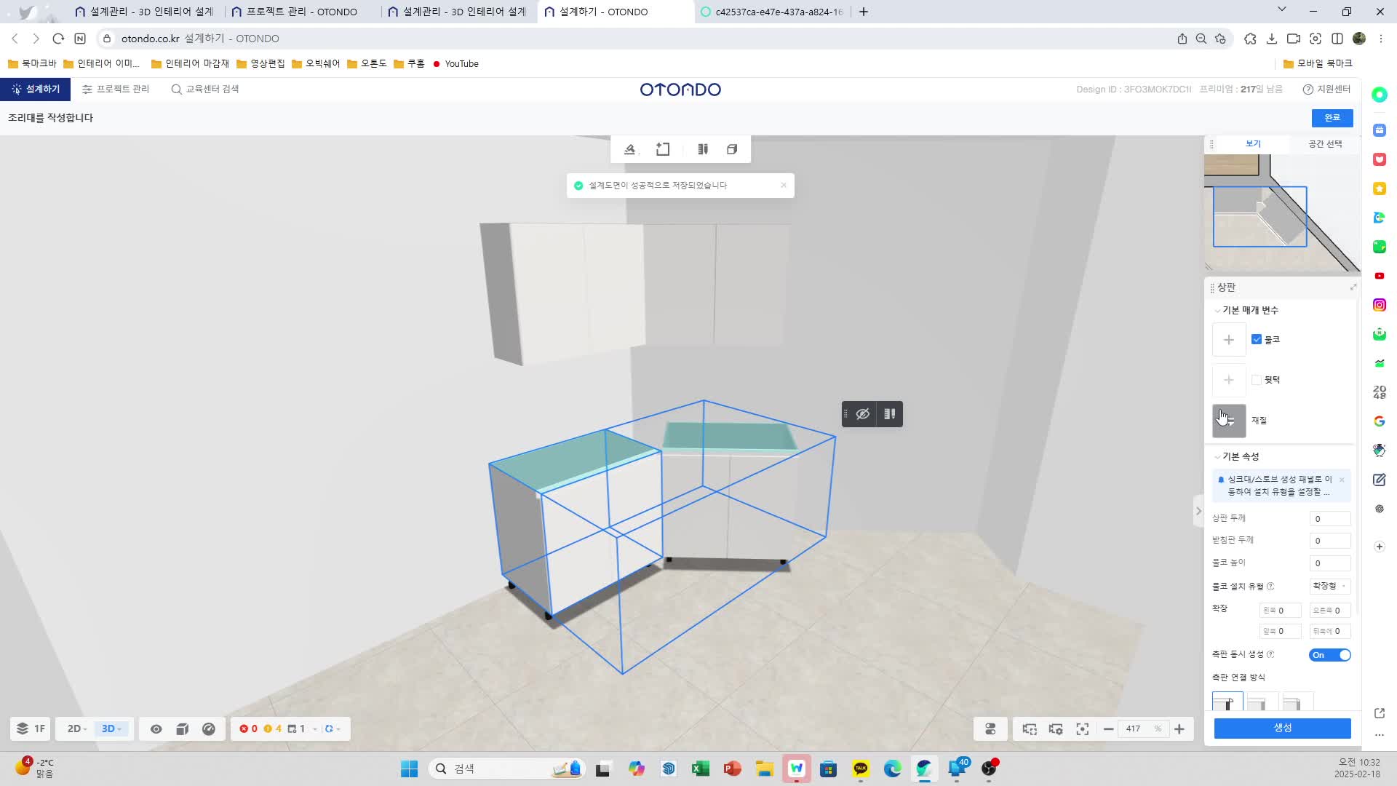Check the 뒷턱 checkbox

(x=1257, y=380)
